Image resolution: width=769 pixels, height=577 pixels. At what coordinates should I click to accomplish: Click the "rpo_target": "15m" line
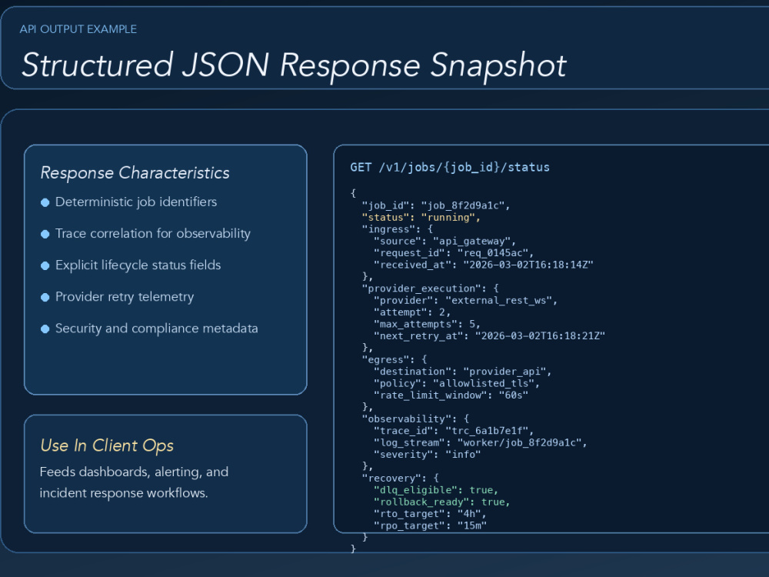(430, 526)
